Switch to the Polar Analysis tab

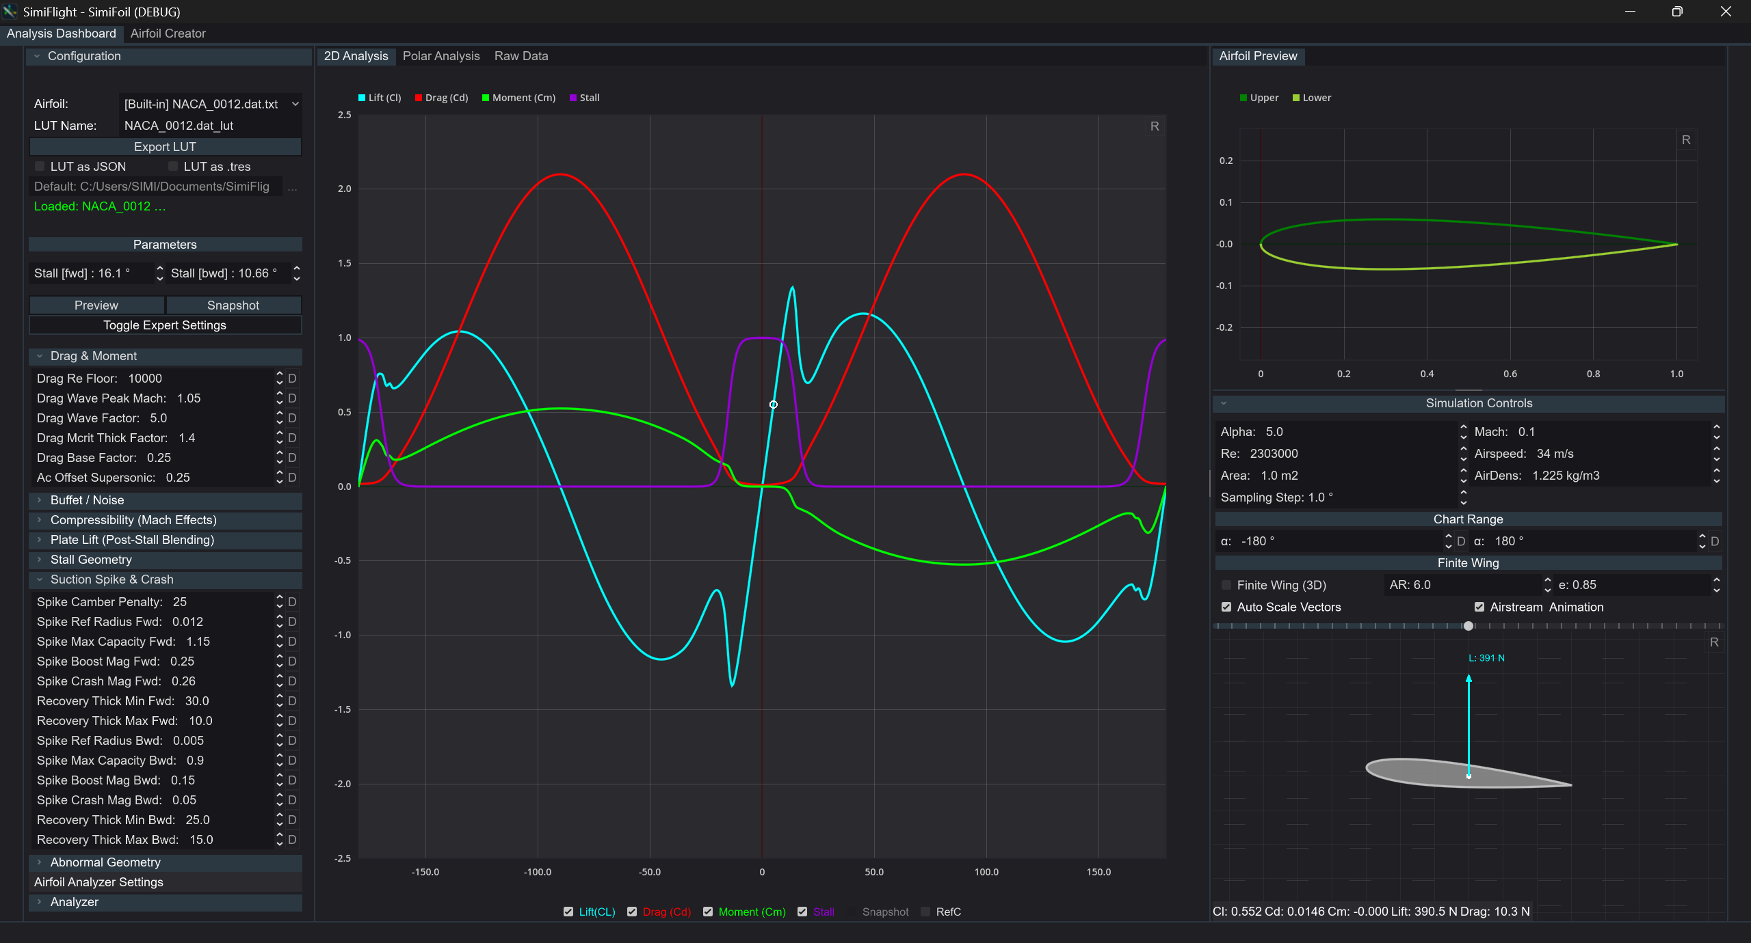click(x=441, y=56)
